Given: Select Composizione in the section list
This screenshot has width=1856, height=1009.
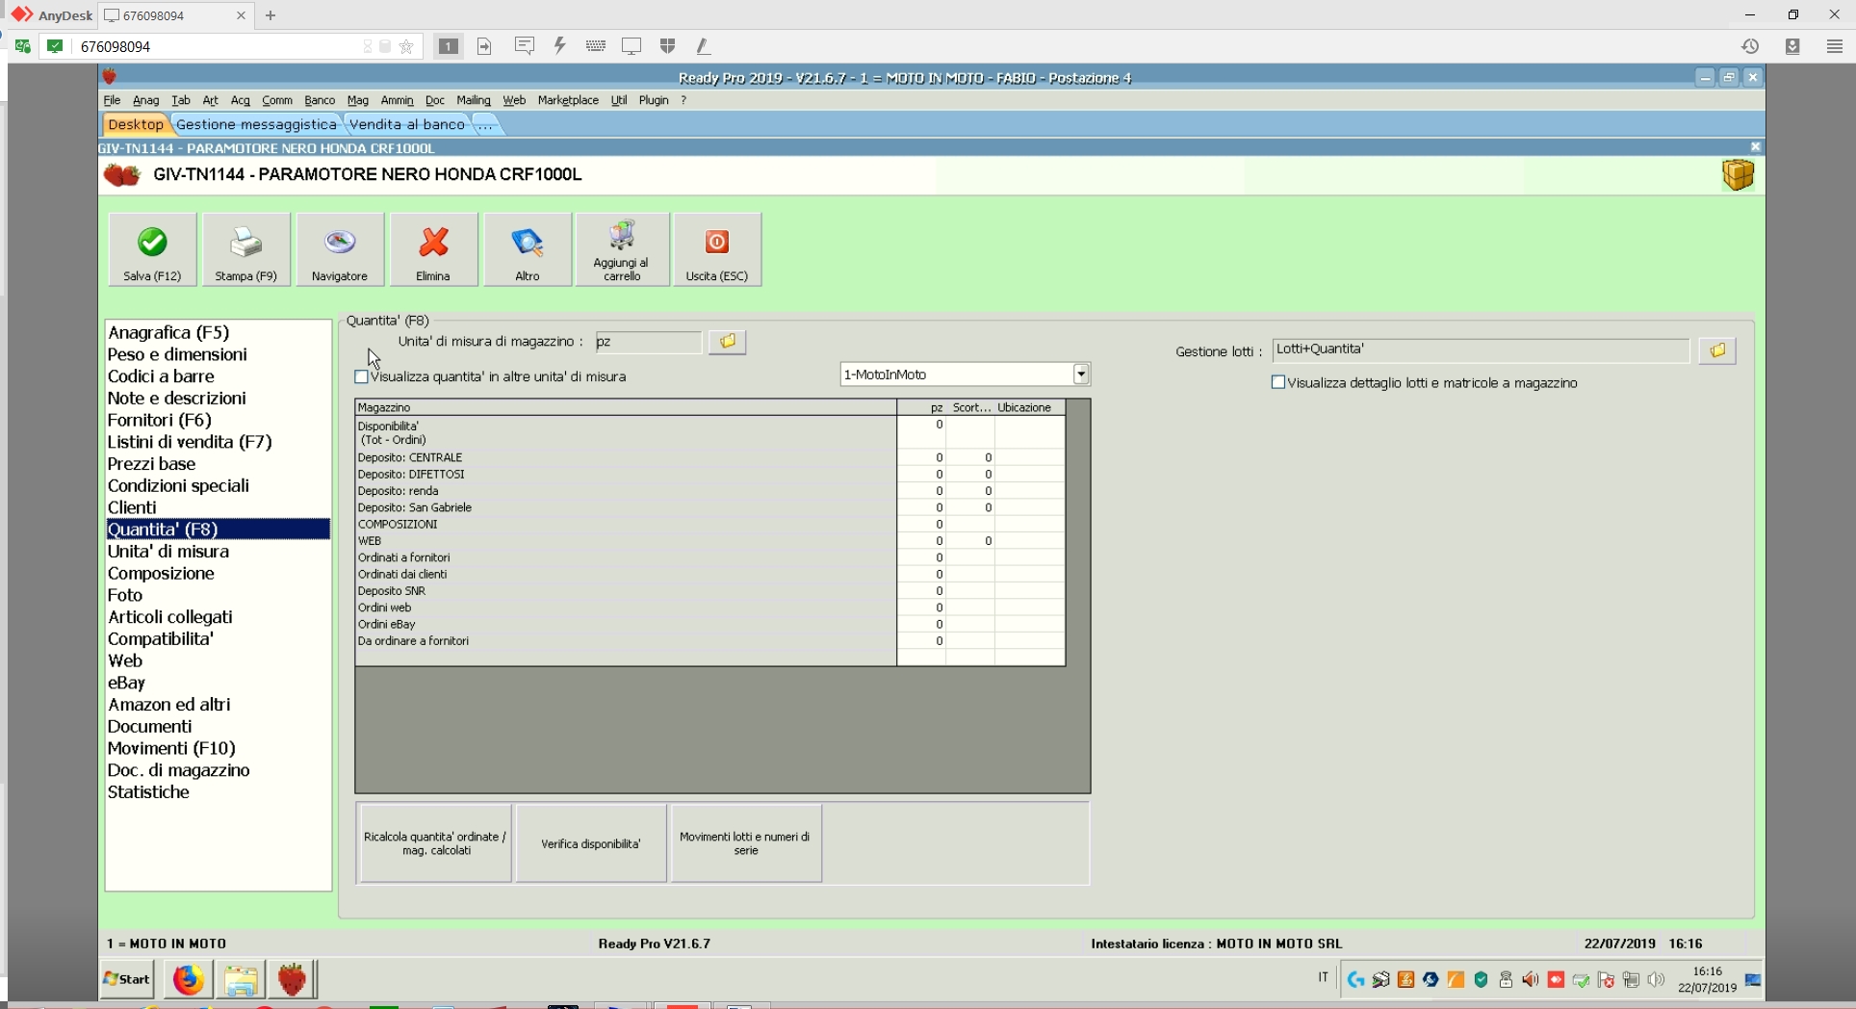Looking at the screenshot, I should tap(218, 574).
